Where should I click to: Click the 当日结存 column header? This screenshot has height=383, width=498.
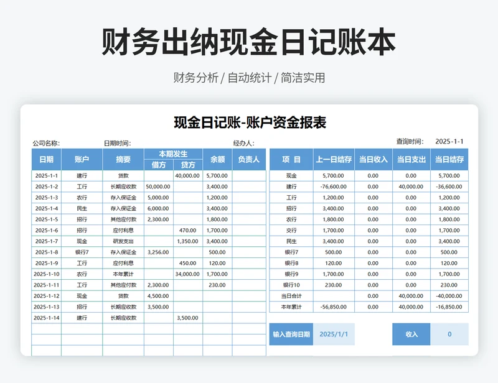pos(449,159)
